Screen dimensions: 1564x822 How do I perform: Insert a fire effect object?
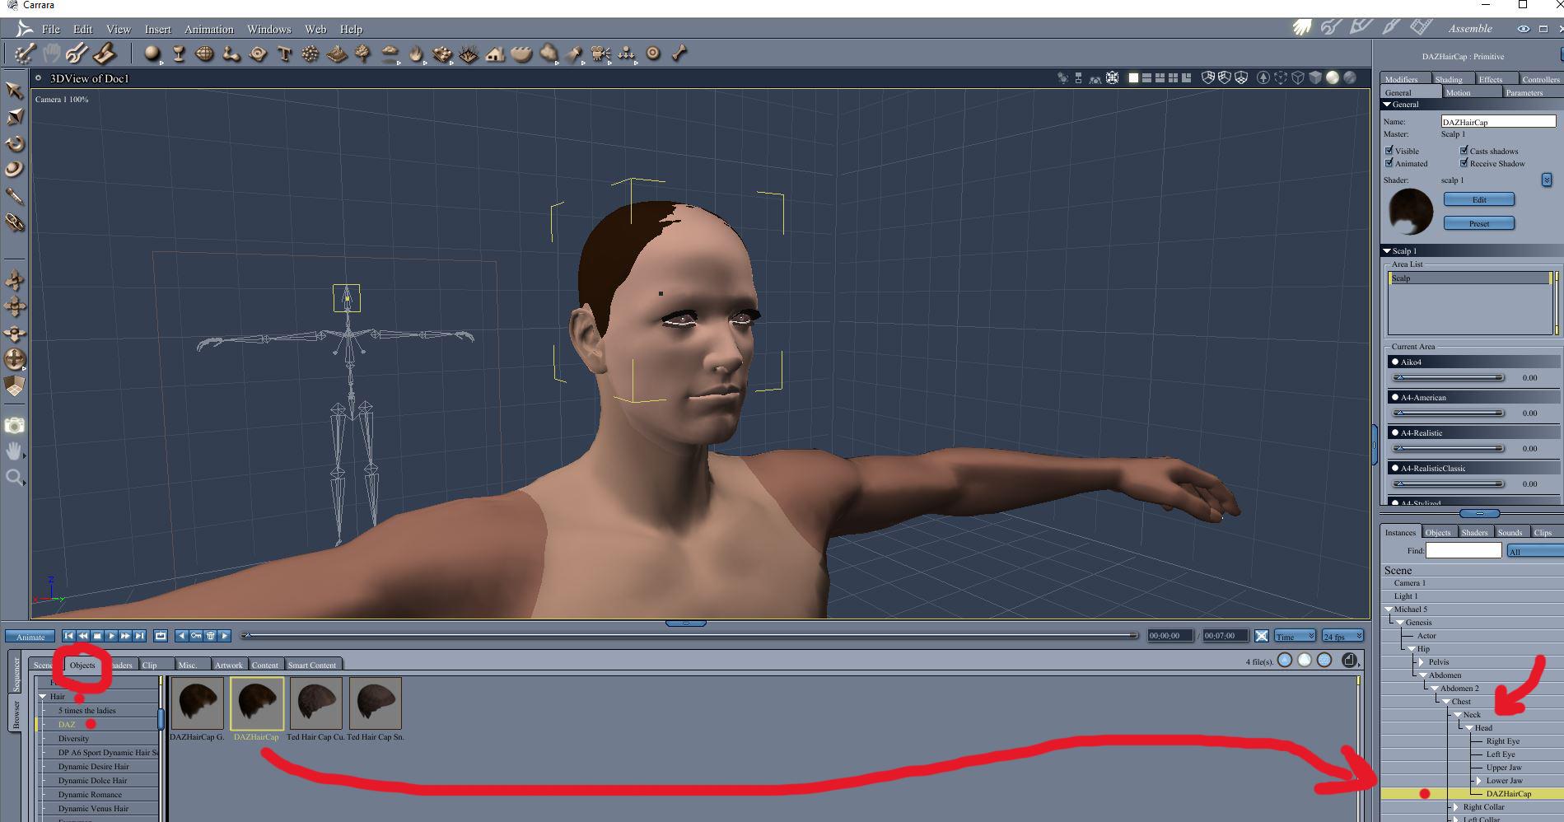point(416,54)
